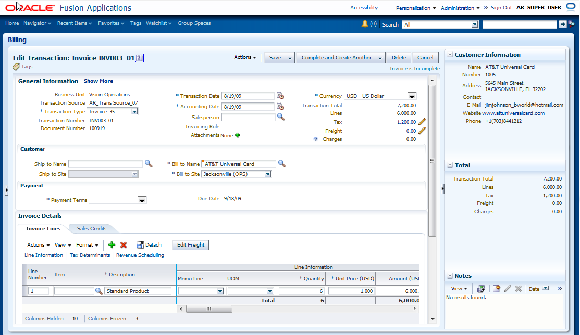
Task: Open the Transaction Type dropdown
Action: point(134,111)
